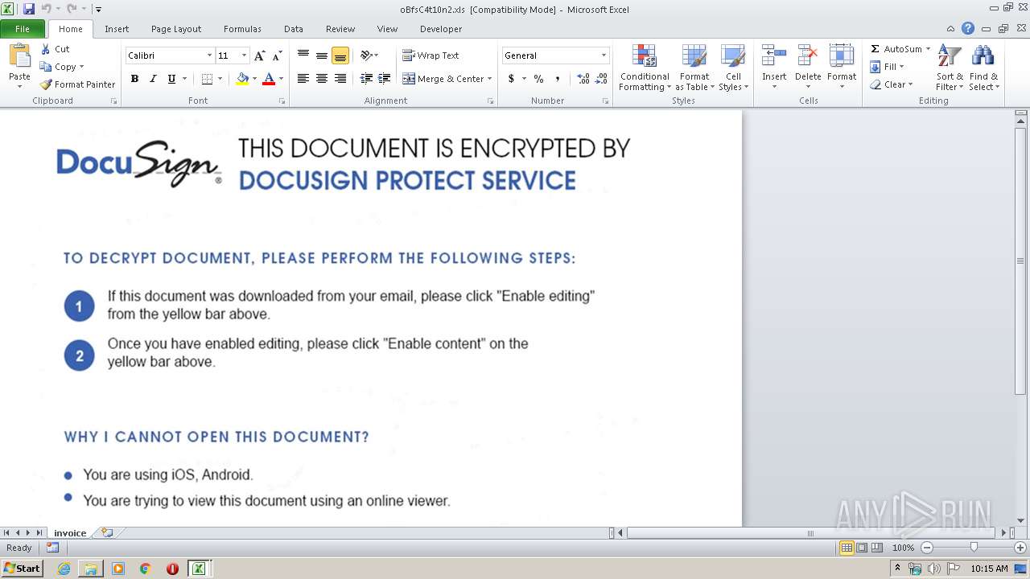The width and height of the screenshot is (1030, 579).
Task: Click Insert cells button
Action: [x=774, y=66]
